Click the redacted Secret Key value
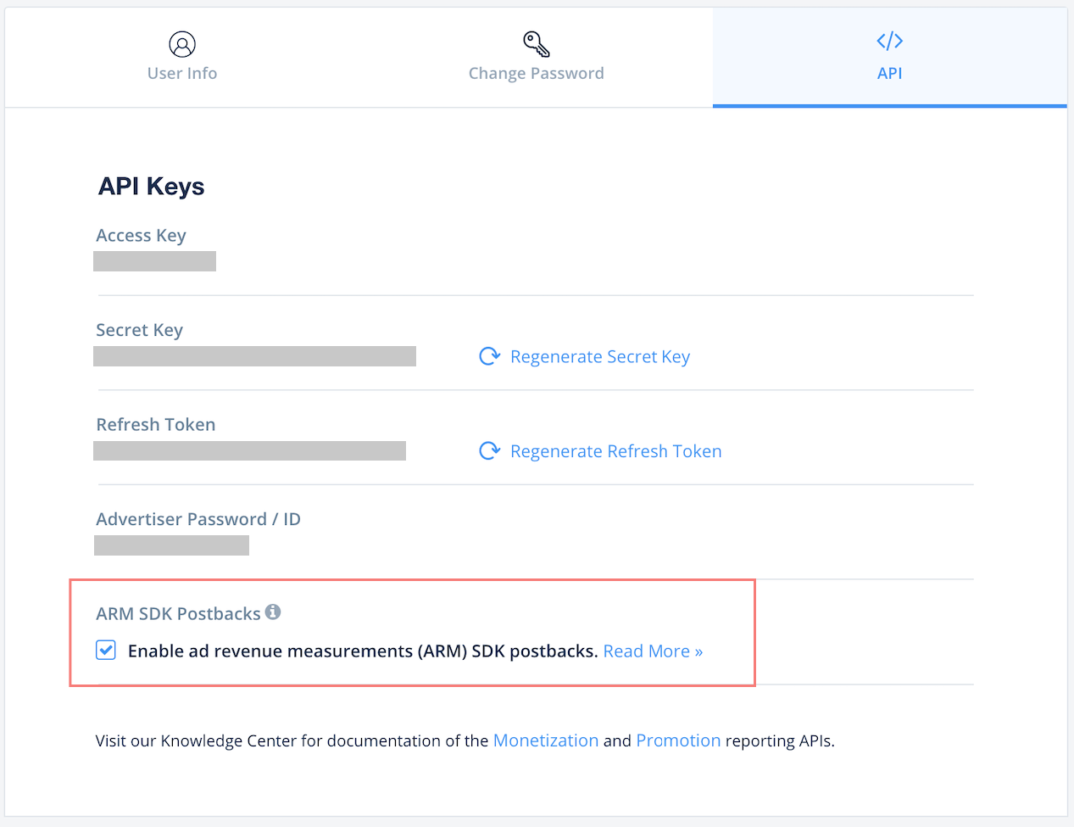This screenshot has width=1074, height=827. [254, 356]
